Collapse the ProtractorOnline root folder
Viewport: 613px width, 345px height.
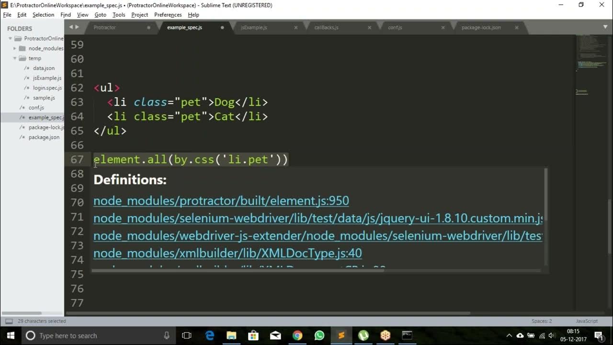pyautogui.click(x=10, y=38)
